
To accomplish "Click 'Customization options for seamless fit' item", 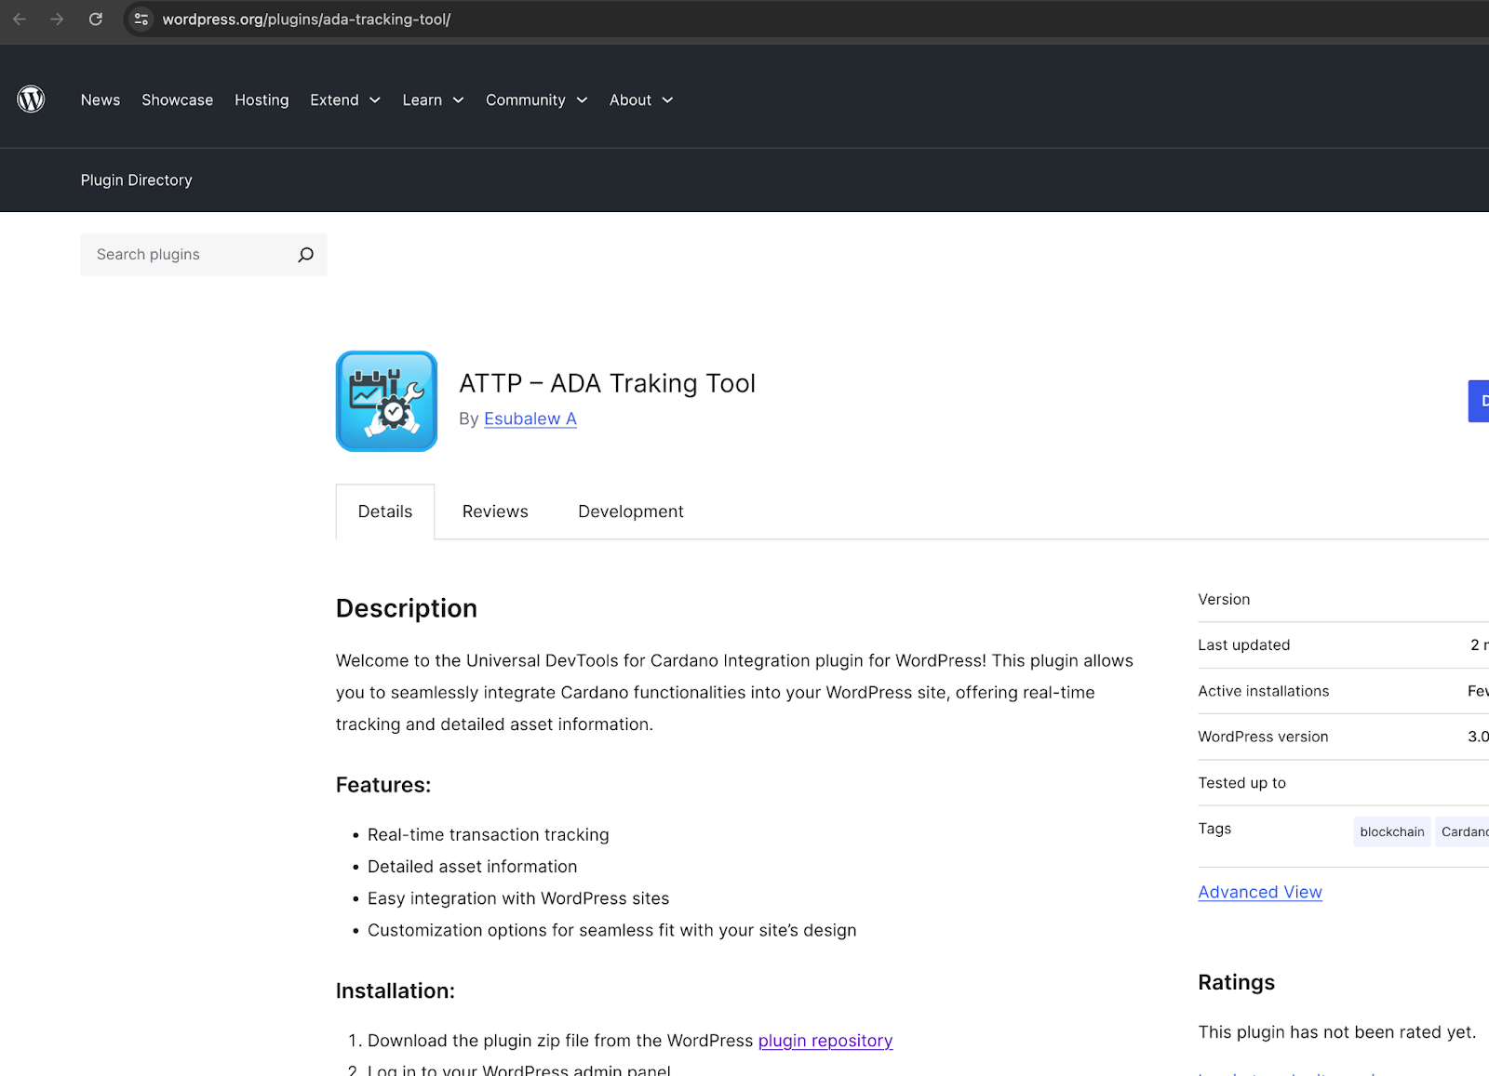I will tap(612, 930).
